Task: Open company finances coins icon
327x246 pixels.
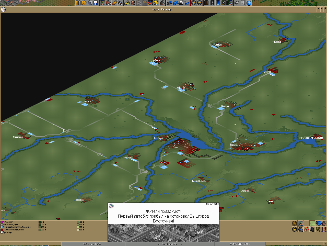Action: coord(127,3)
